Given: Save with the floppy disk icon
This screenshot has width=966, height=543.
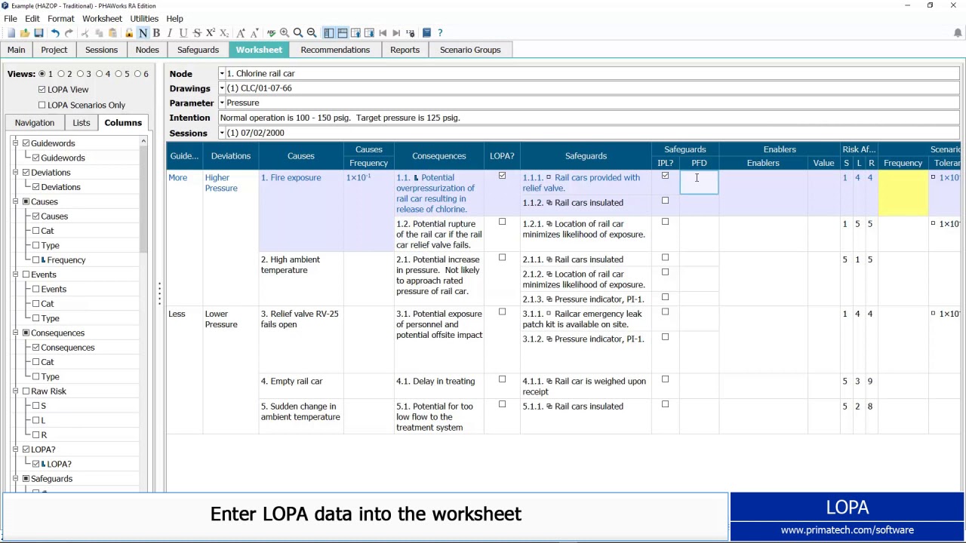Looking at the screenshot, I should 38,33.
